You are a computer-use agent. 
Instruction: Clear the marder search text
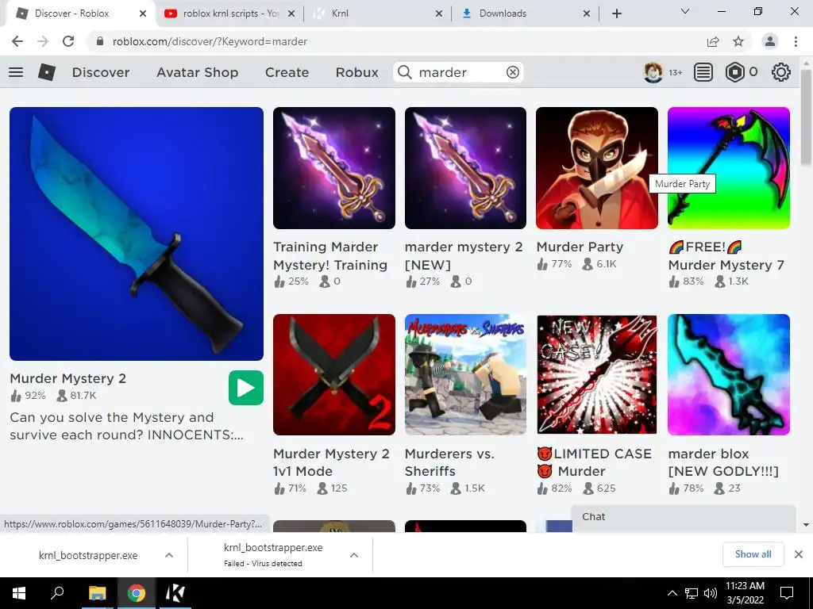(513, 72)
